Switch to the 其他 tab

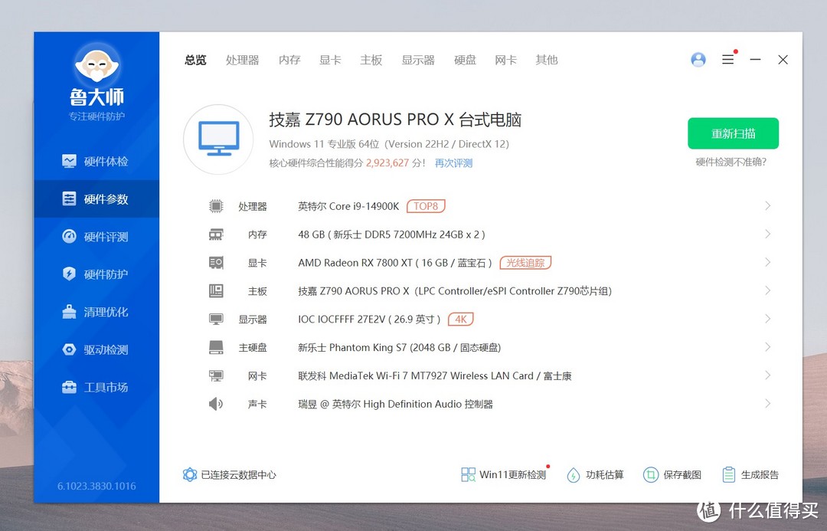pos(547,61)
